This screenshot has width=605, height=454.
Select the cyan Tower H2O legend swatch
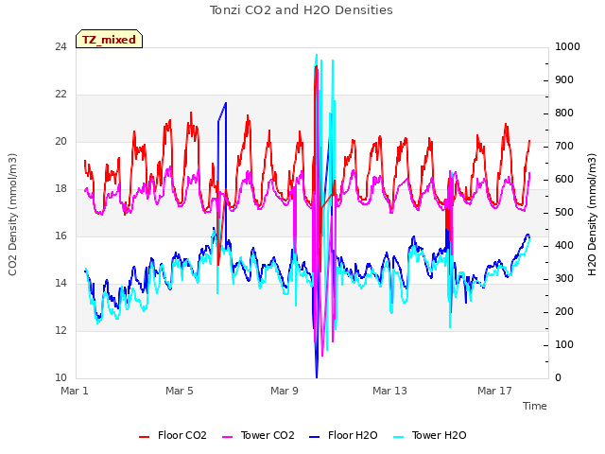pos(399,437)
